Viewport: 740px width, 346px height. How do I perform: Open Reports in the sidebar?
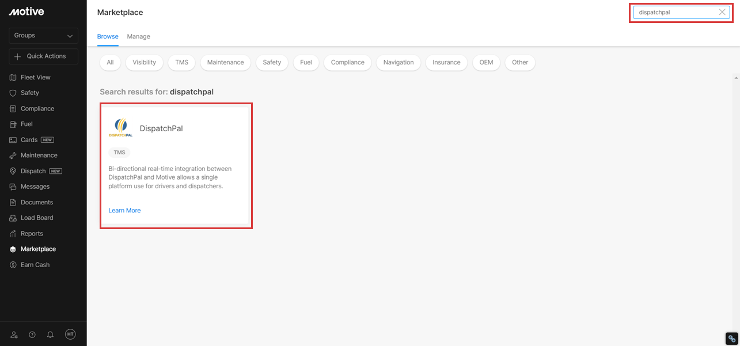pos(32,234)
